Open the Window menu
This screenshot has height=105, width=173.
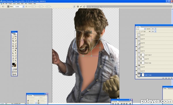point(30,4)
